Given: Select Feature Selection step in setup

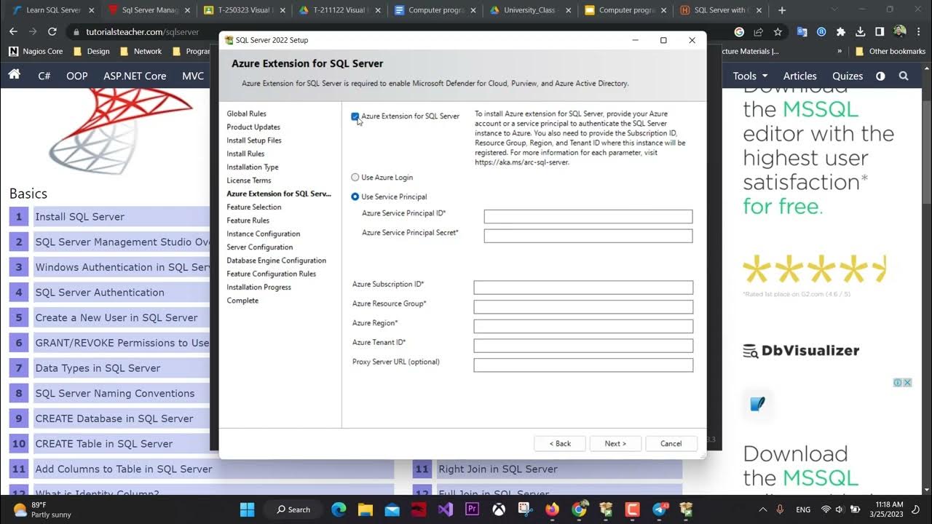Looking at the screenshot, I should pyautogui.click(x=254, y=207).
